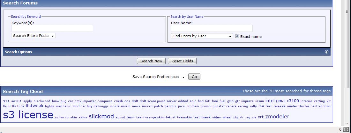
Task: Collapse the Search Options section
Action: (326, 52)
